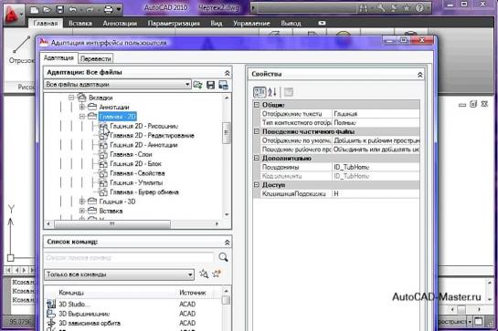Collapse the Главная - 2D tree node
The image size is (498, 331).
tap(82, 117)
